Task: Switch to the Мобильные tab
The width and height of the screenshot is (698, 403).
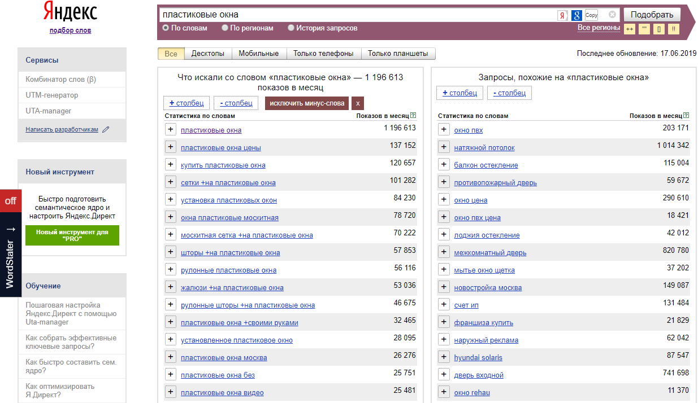Action: [259, 54]
